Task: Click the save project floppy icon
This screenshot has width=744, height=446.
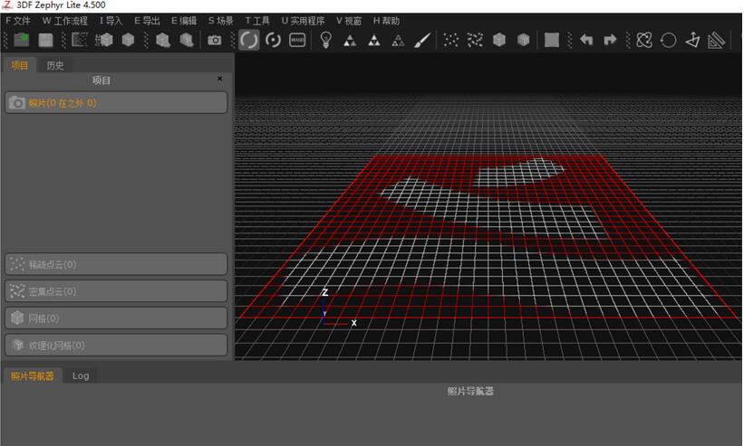Action: click(45, 40)
